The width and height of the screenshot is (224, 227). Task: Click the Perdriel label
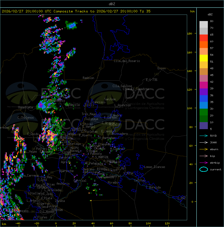pos(66,157)
